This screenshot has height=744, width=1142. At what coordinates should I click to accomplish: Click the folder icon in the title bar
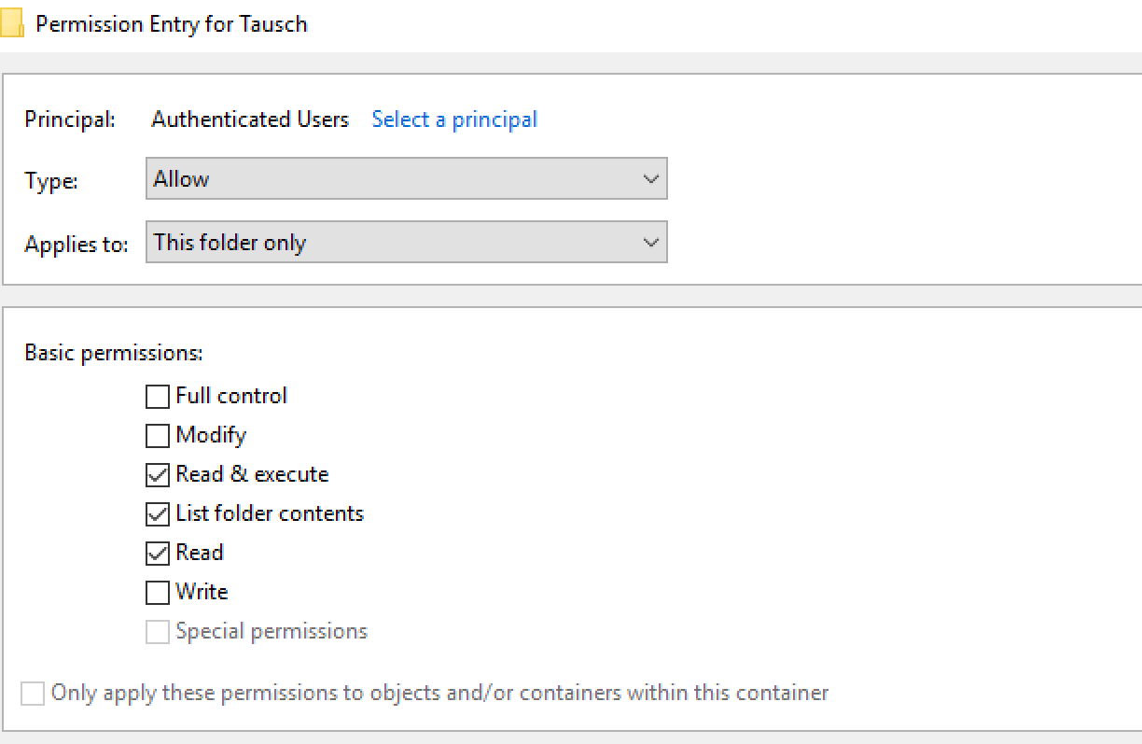point(11,23)
